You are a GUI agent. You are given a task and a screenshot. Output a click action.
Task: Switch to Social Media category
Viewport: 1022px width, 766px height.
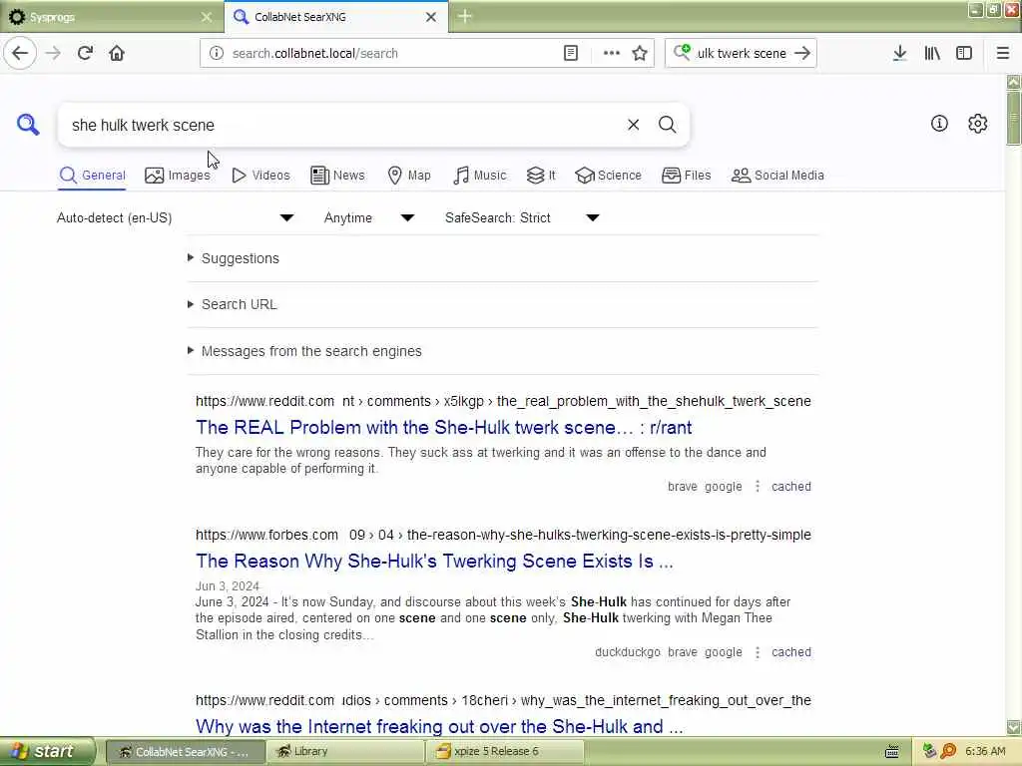[777, 175]
